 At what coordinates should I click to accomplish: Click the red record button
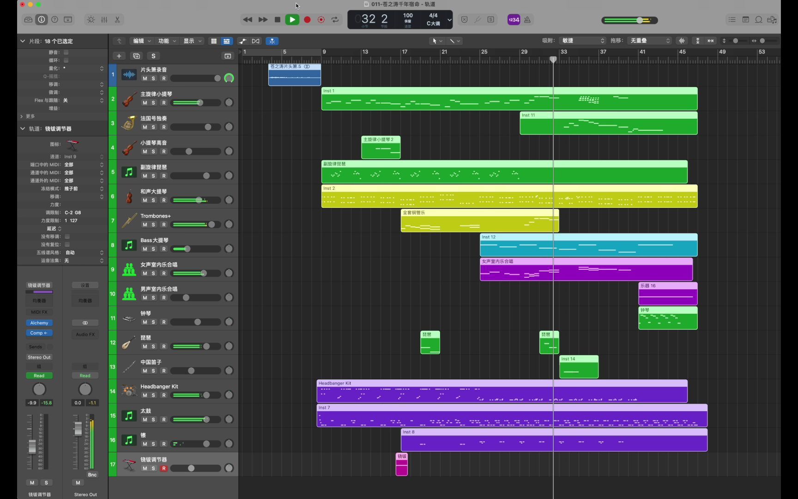point(307,19)
